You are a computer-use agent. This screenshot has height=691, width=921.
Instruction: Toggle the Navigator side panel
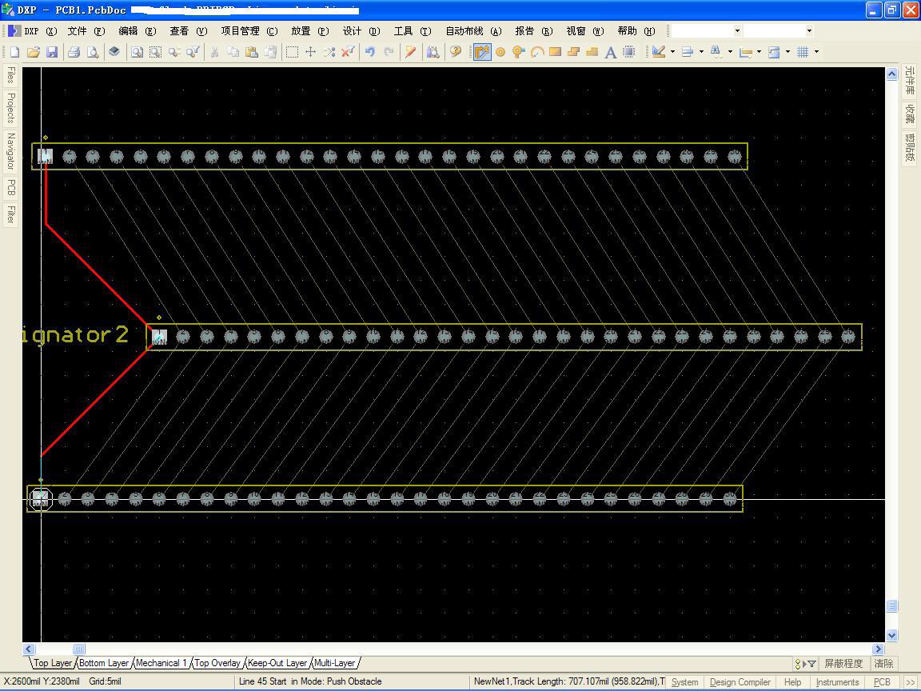tap(10, 151)
